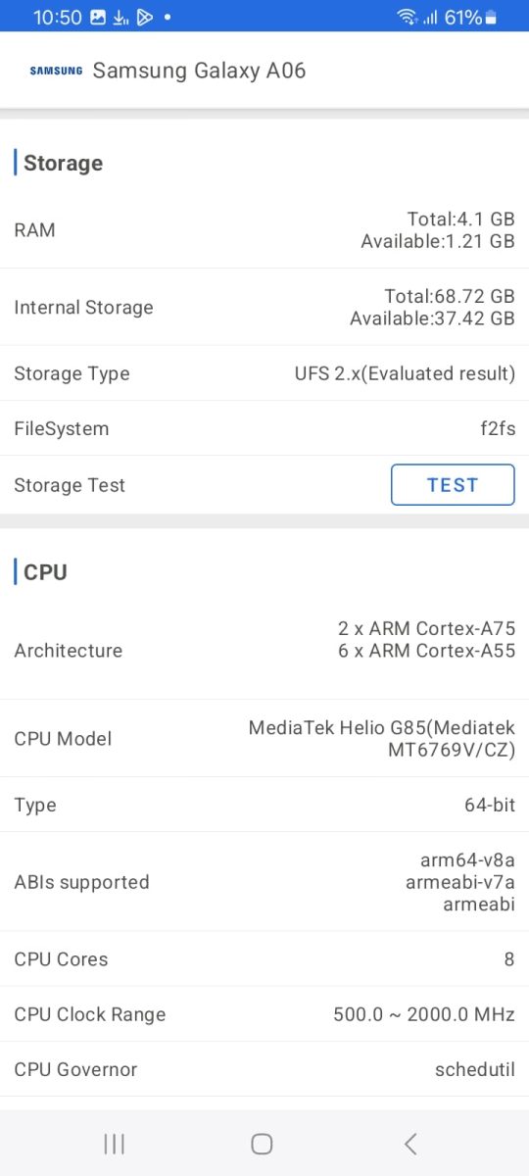Tap the CPU Governor schedutil row

[264, 1069]
